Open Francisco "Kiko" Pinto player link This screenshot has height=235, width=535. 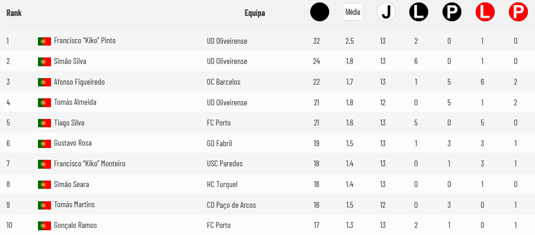(85, 40)
